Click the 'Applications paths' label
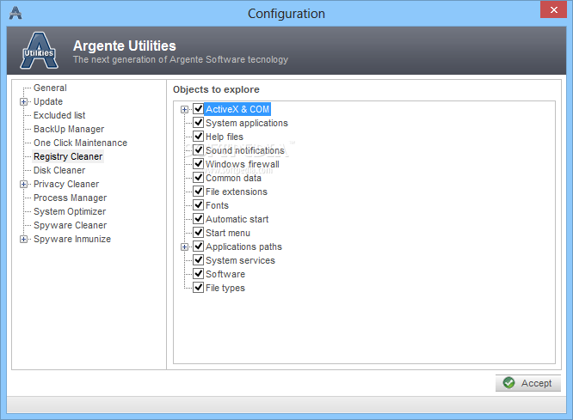This screenshot has width=573, height=420. pyautogui.click(x=243, y=247)
